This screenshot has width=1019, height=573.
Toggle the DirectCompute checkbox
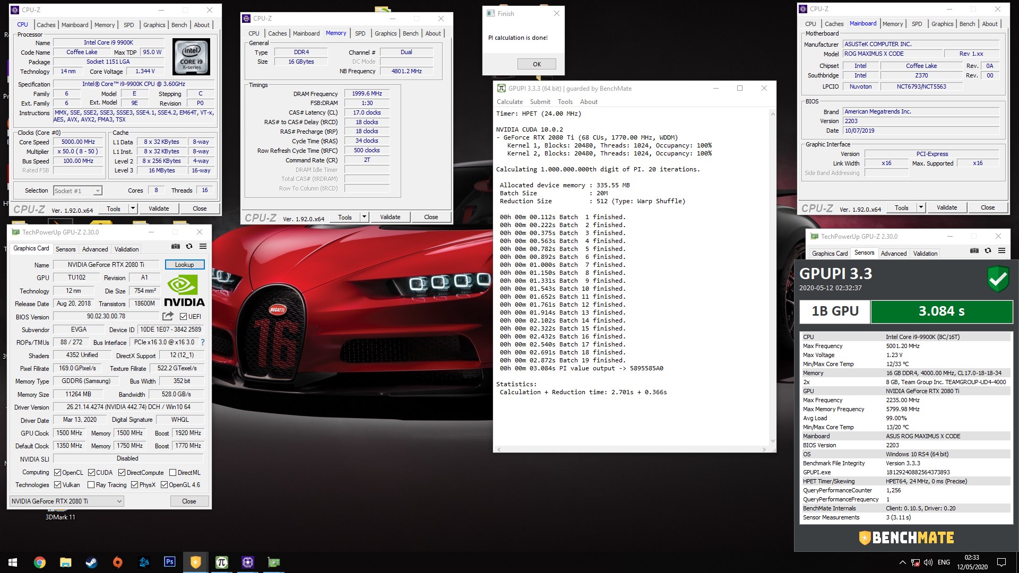tap(122, 473)
